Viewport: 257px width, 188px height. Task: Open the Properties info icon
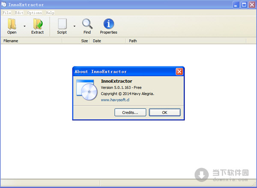(x=108, y=23)
